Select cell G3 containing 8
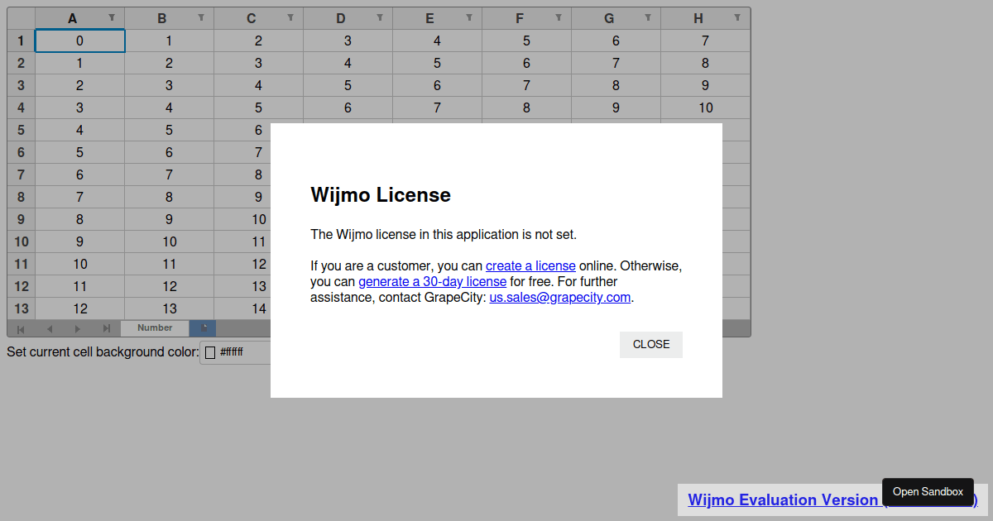 [616, 85]
